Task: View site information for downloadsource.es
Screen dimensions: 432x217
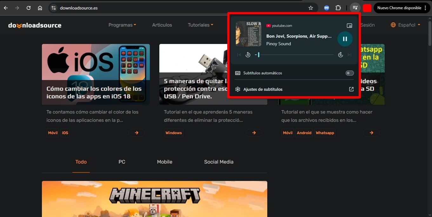Action: tap(53, 8)
